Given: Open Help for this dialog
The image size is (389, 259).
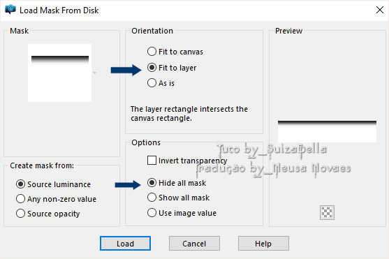Looking at the screenshot, I should [263, 244].
